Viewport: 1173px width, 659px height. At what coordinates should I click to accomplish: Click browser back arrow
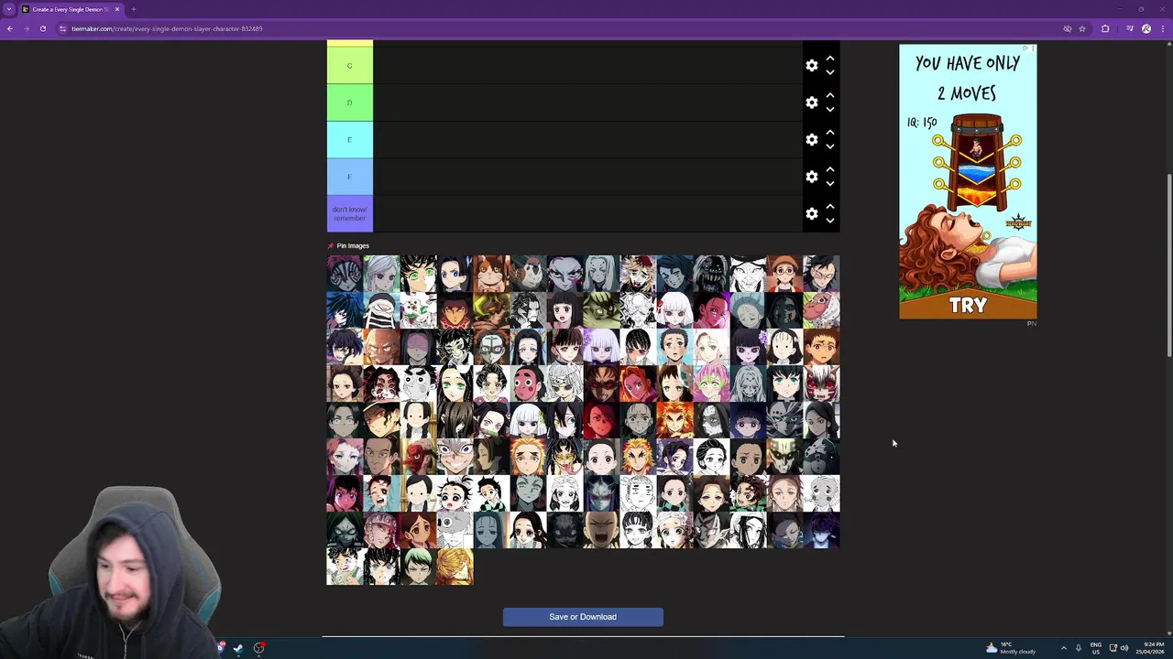10,28
